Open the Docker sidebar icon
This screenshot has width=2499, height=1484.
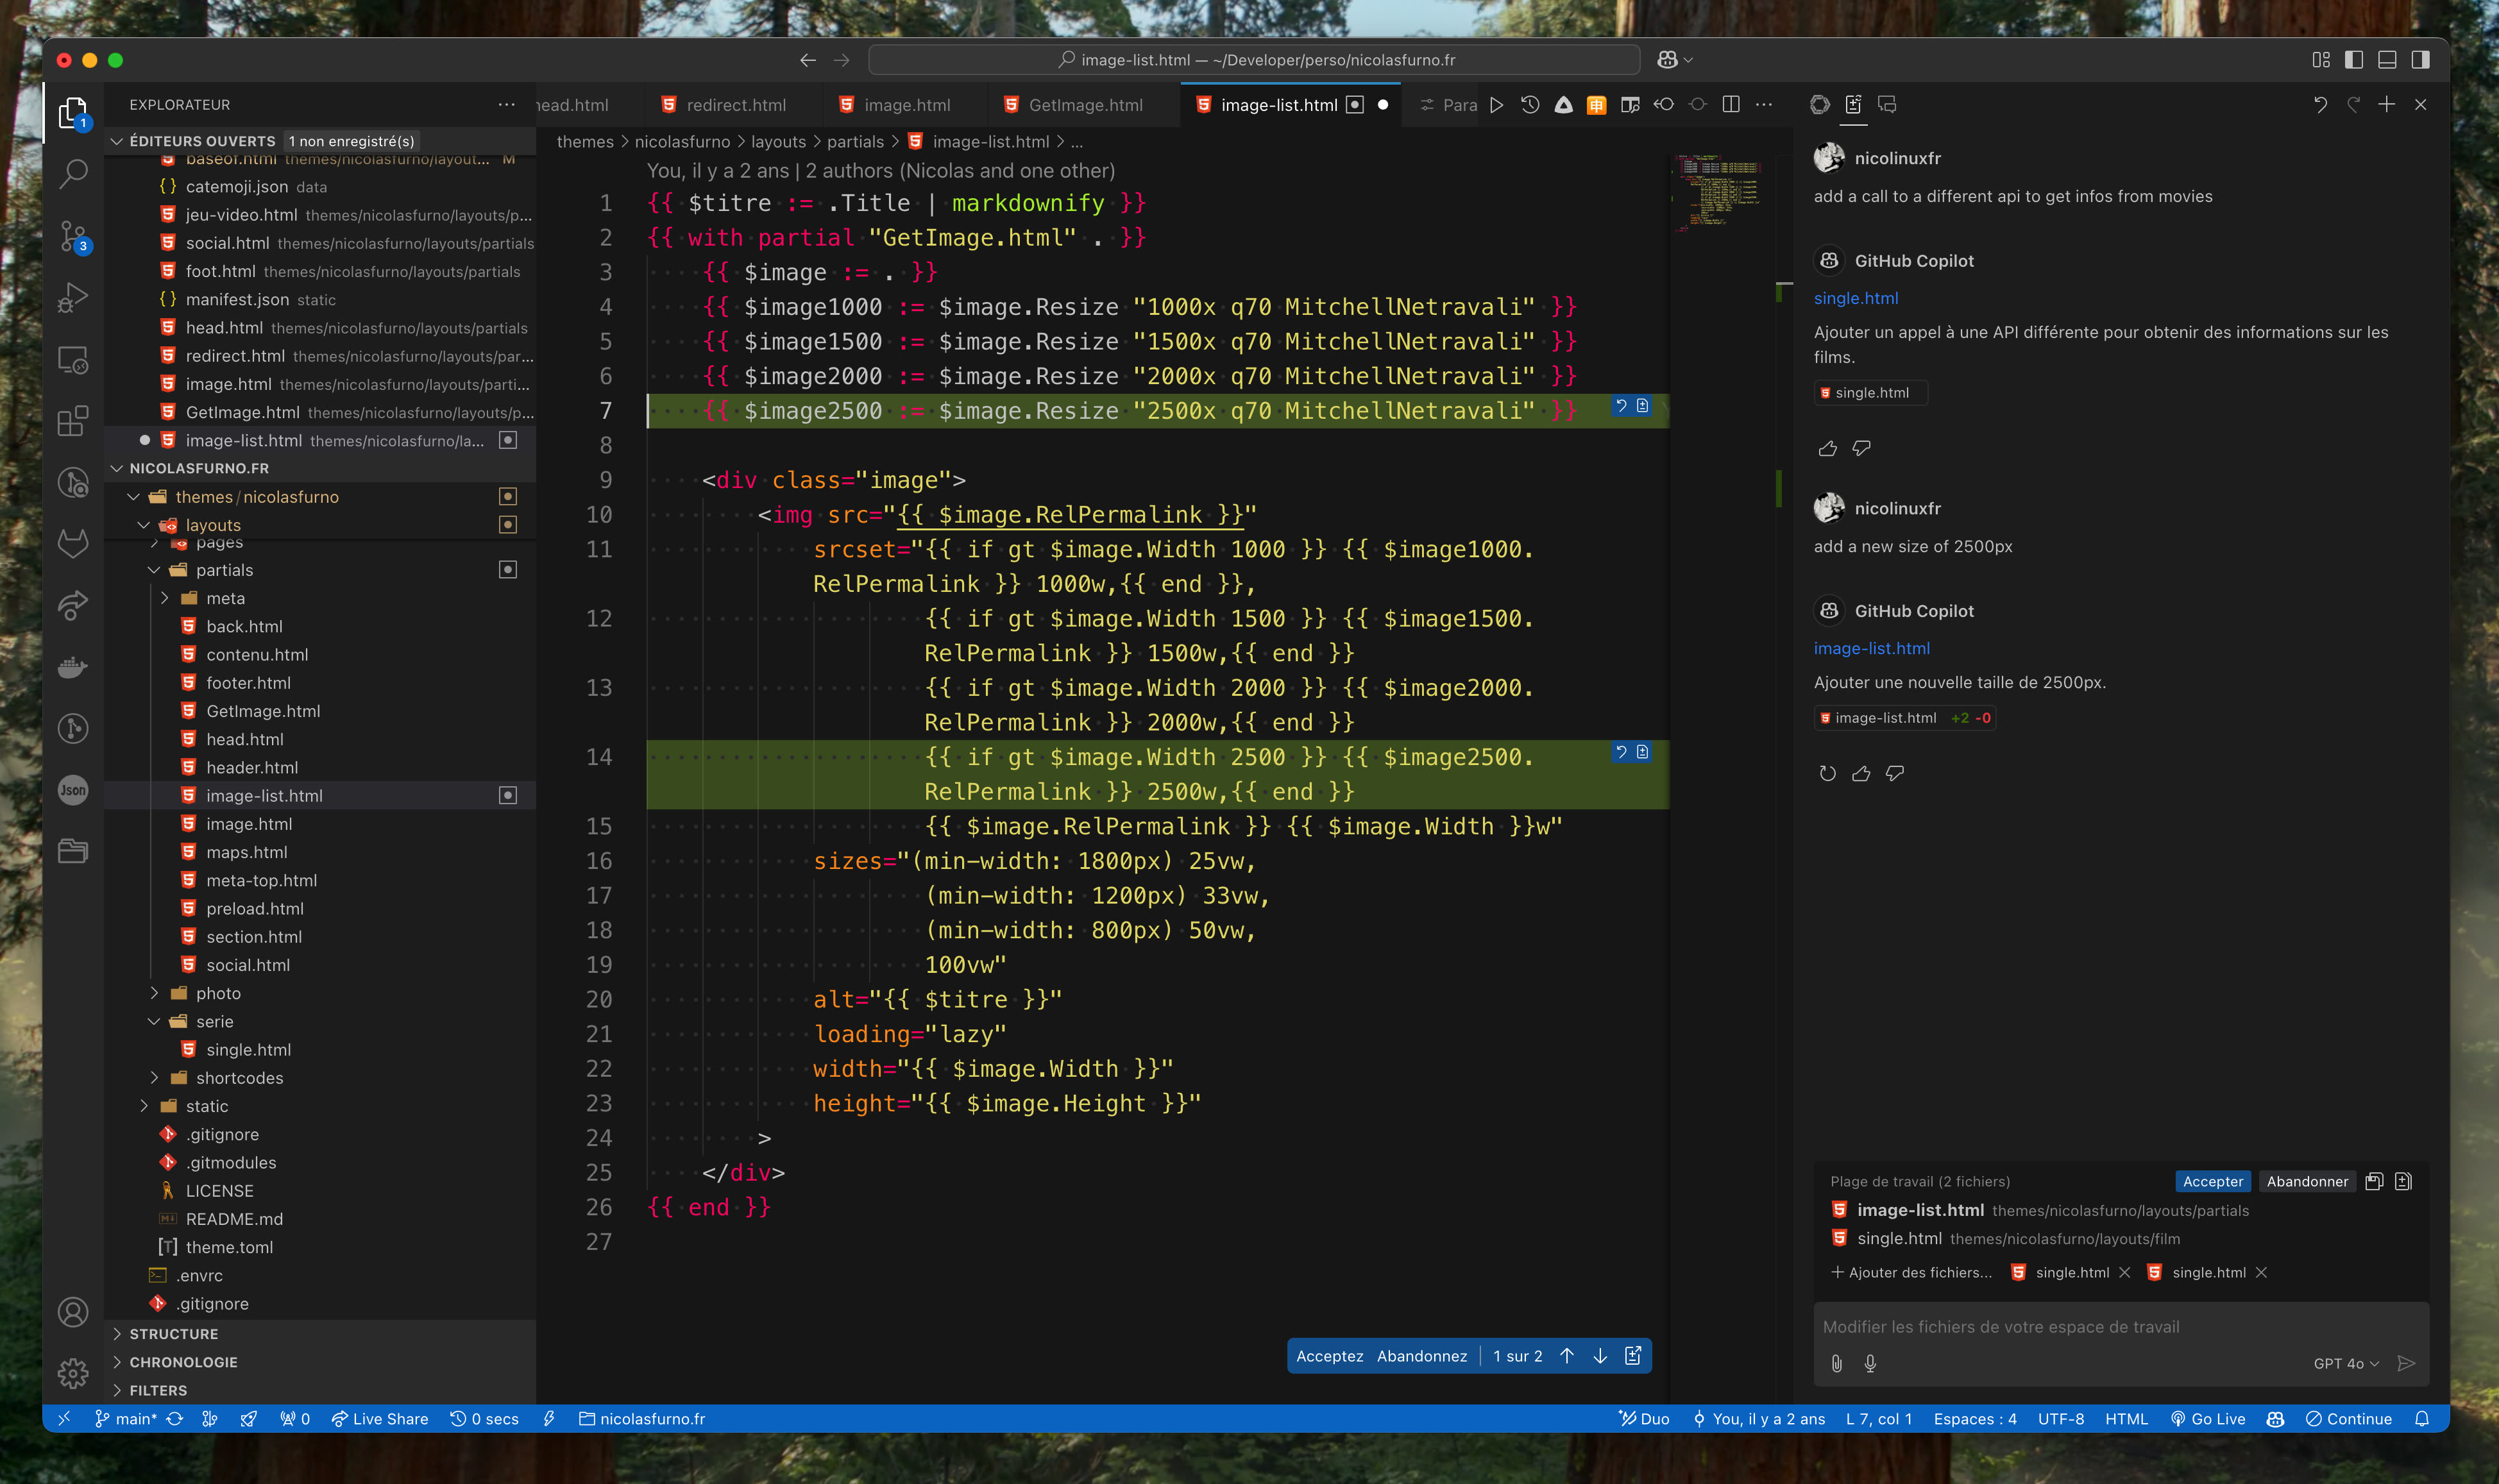[x=73, y=667]
